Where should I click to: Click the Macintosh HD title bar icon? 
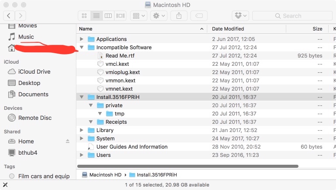pos(148,5)
